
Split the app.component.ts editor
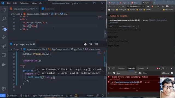[x=96, y=44]
